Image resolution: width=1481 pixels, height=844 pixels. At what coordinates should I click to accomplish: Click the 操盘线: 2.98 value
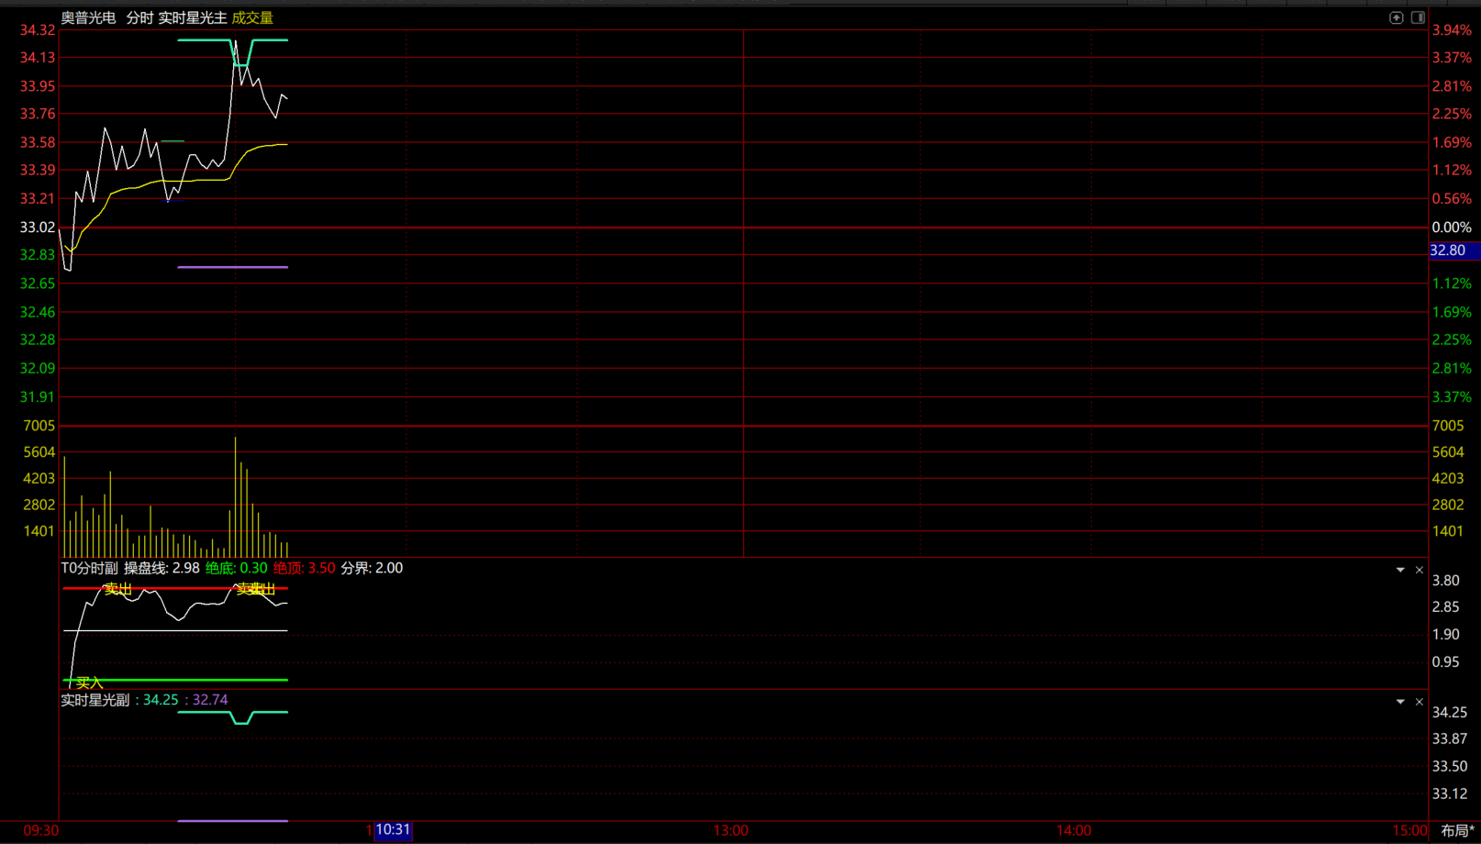pos(161,568)
